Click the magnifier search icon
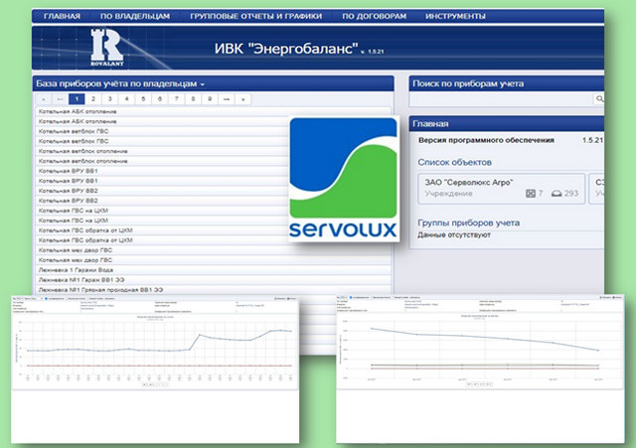Image resolution: width=636 pixels, height=448 pixels. tap(599, 98)
